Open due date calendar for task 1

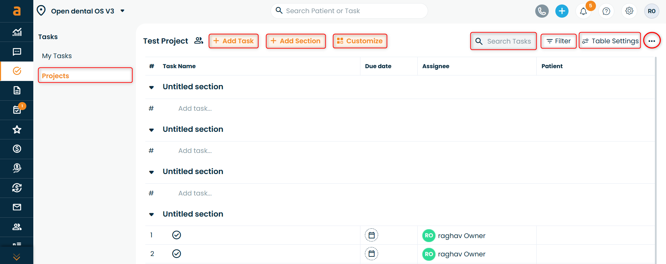pyautogui.click(x=372, y=235)
